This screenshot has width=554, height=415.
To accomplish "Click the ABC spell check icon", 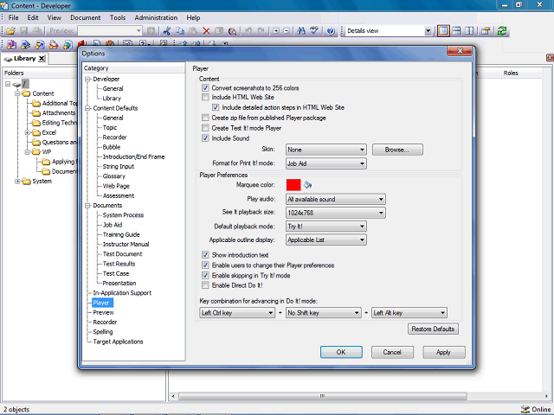I will coord(314,31).
